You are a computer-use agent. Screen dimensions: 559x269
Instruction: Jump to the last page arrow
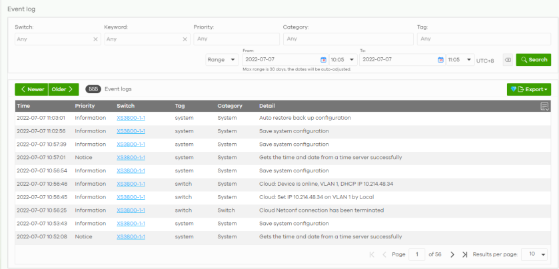464,254
